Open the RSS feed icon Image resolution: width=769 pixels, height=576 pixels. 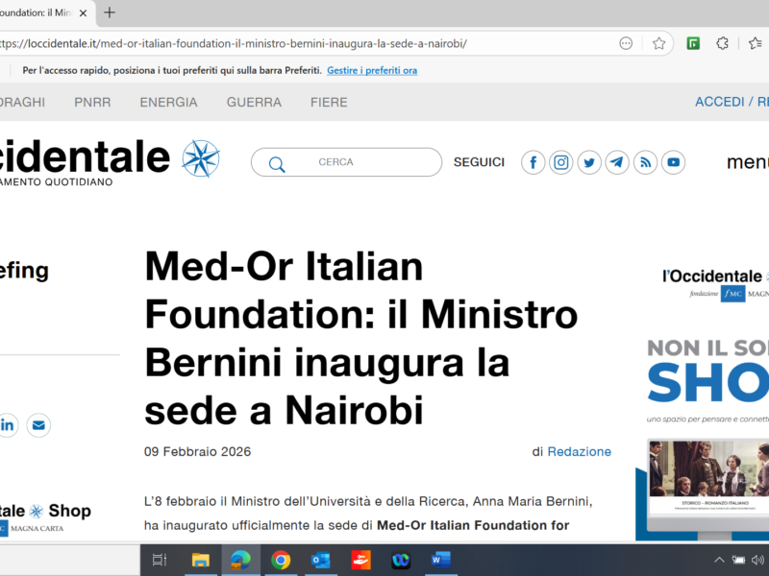644,162
